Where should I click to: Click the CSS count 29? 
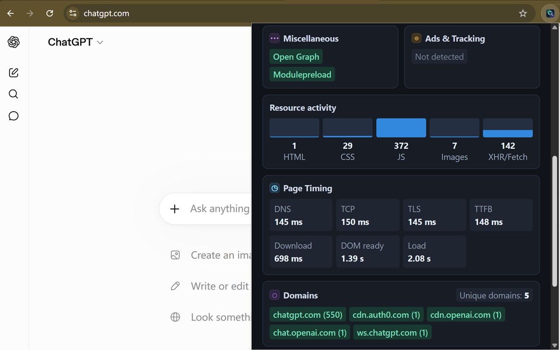348,146
